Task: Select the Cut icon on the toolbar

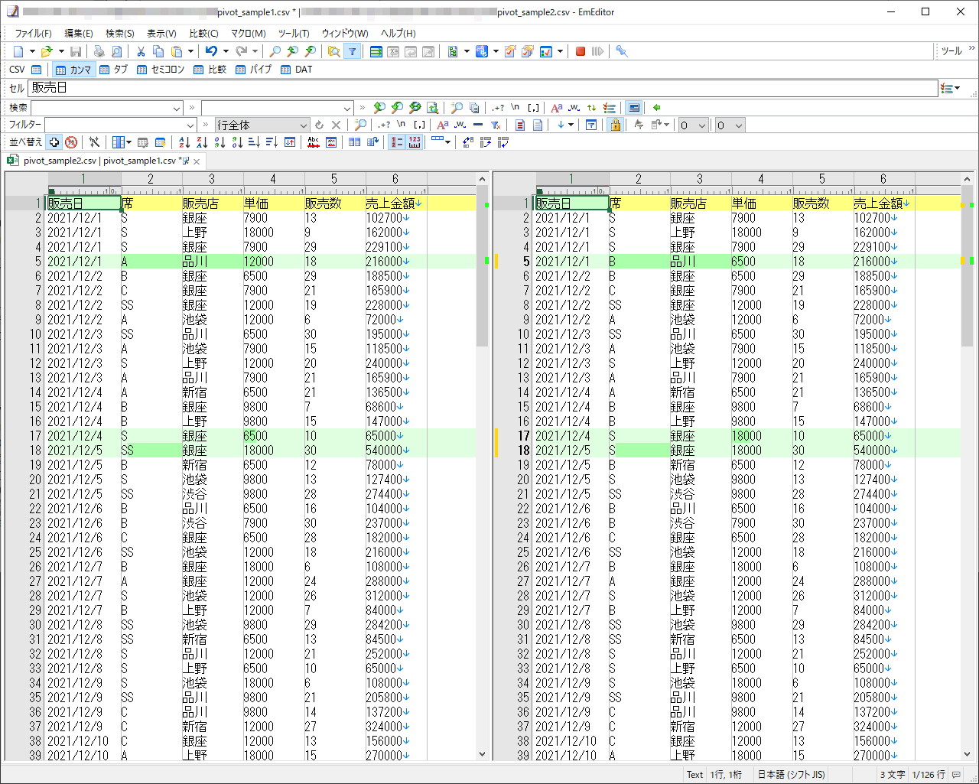Action: (x=141, y=51)
